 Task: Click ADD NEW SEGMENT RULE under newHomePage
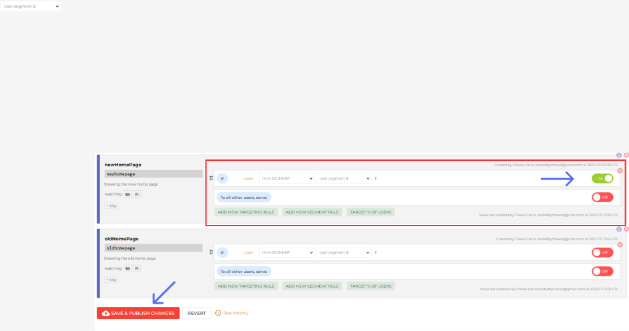(312, 212)
